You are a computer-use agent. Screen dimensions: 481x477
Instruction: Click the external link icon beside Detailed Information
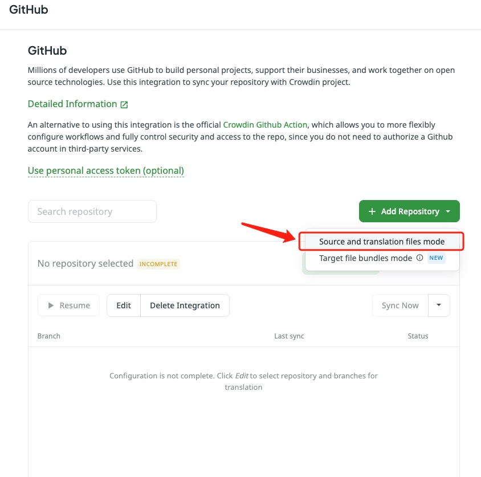point(124,105)
